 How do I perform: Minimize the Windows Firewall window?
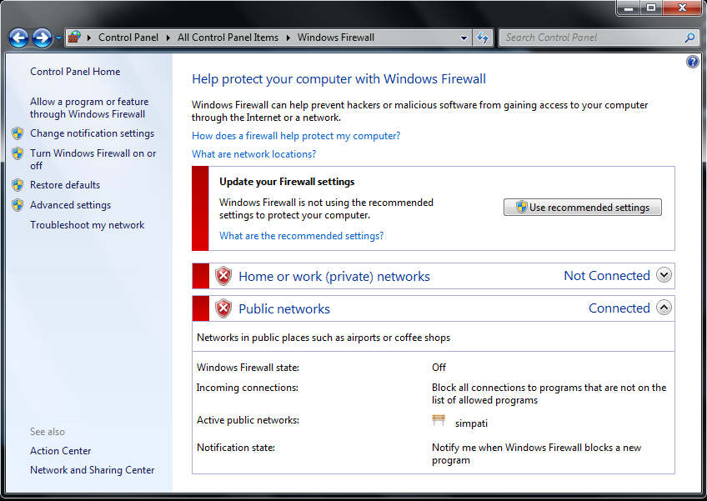[629, 8]
